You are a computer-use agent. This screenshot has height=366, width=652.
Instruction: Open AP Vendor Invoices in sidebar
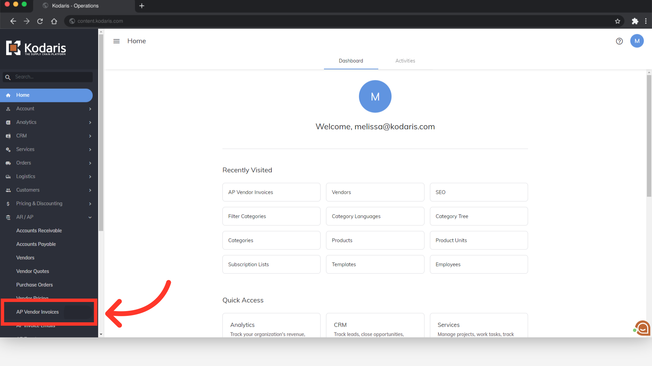click(x=37, y=312)
